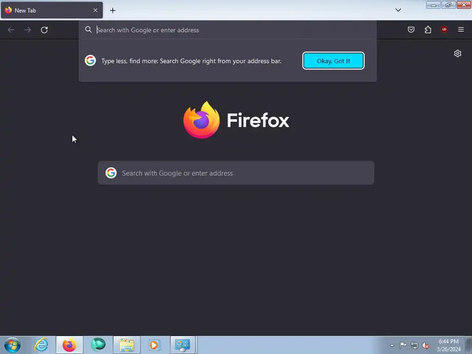Launch Windows Media Player from taskbar
The width and height of the screenshot is (472, 354).
coord(155,345)
